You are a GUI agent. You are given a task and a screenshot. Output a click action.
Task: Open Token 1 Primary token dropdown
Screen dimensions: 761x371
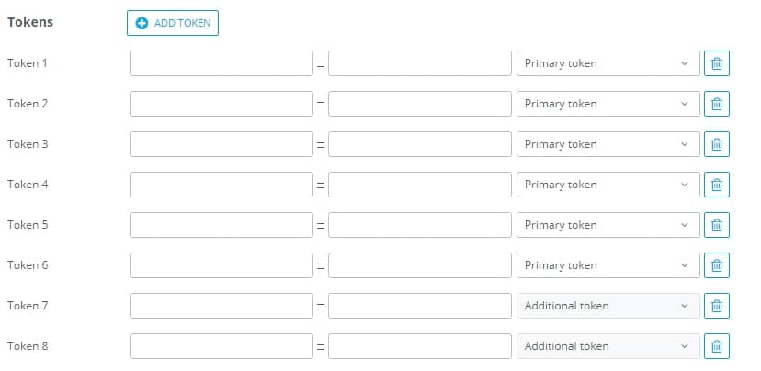pyautogui.click(x=608, y=63)
